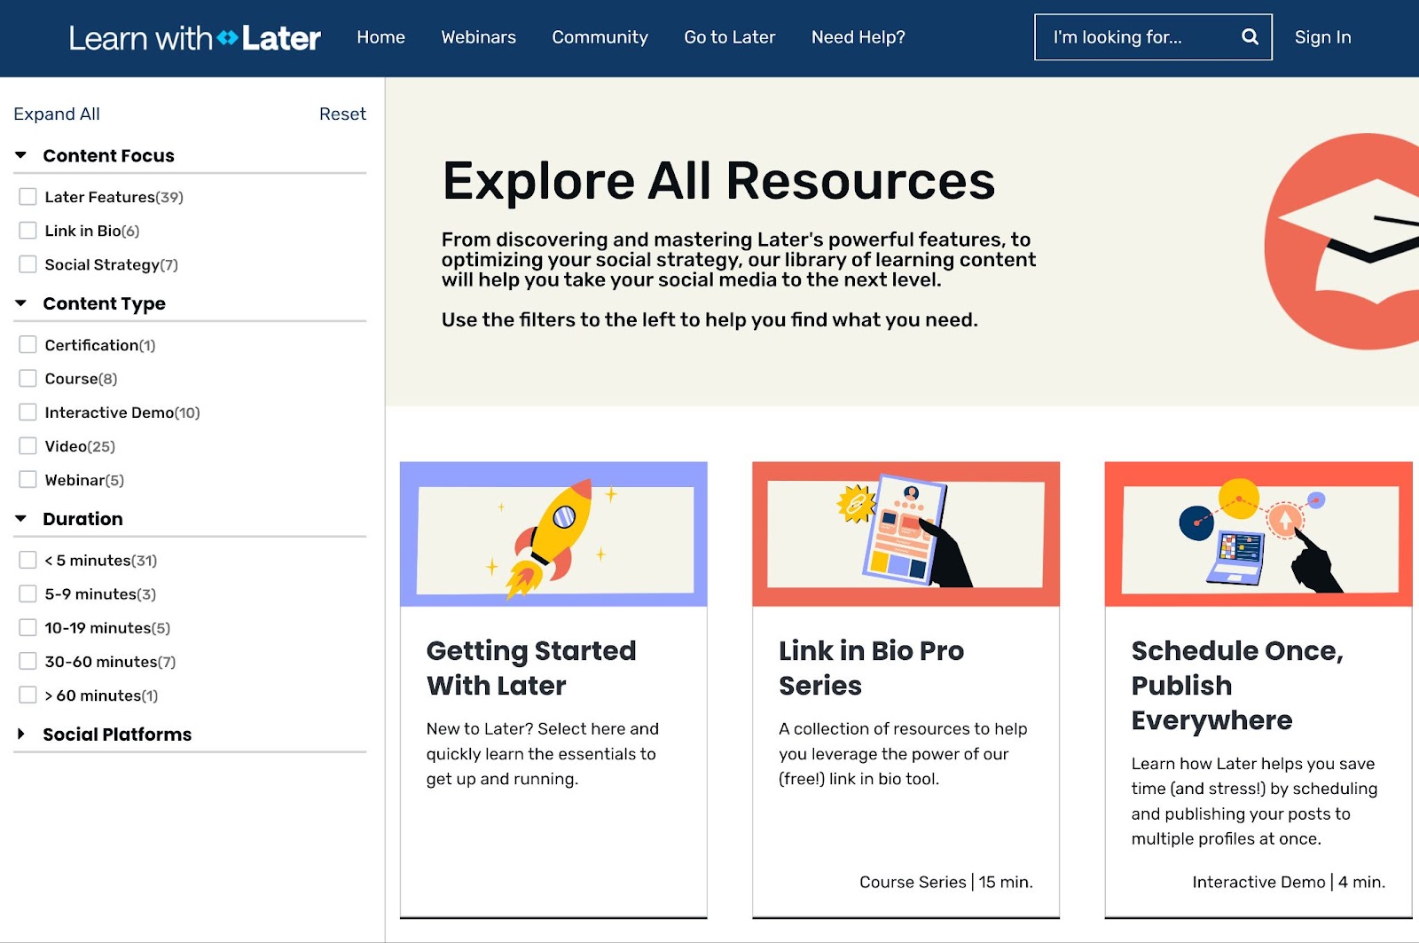This screenshot has height=943, width=1419.
Task: Click the 'Interactive Demo | 4 min.' label
Action: click(1288, 882)
